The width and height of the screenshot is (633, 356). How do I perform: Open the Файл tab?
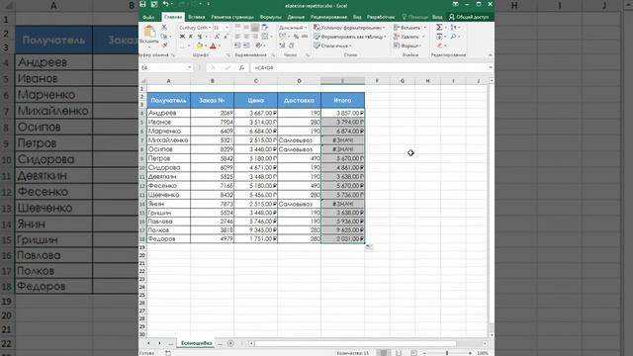(x=148, y=17)
